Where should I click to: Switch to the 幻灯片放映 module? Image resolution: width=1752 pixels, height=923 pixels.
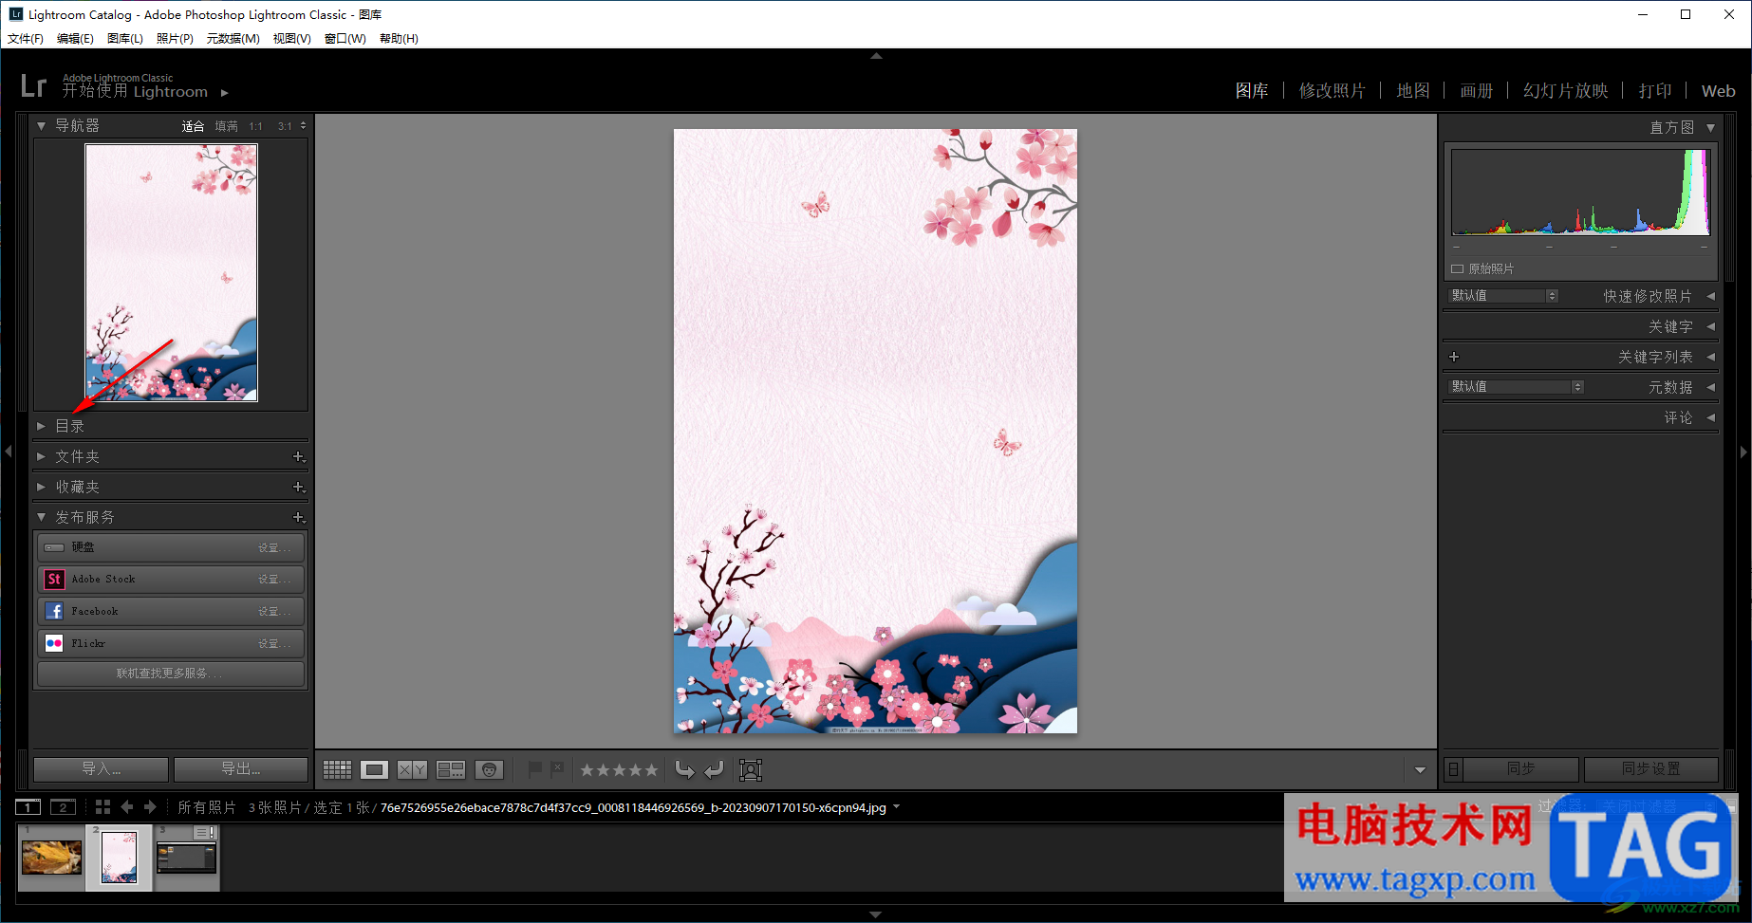[1566, 91]
